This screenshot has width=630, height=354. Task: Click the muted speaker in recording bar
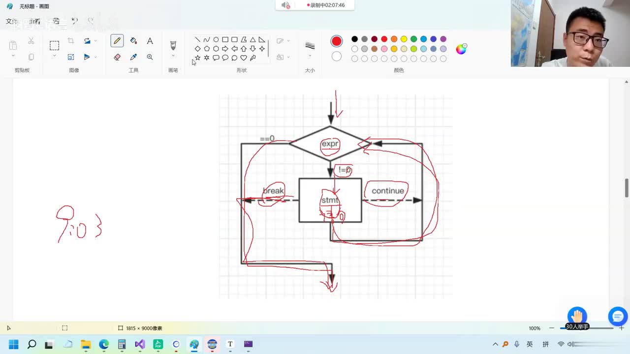tap(285, 5)
